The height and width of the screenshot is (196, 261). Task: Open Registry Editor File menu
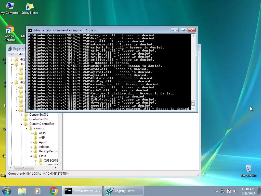point(12,54)
